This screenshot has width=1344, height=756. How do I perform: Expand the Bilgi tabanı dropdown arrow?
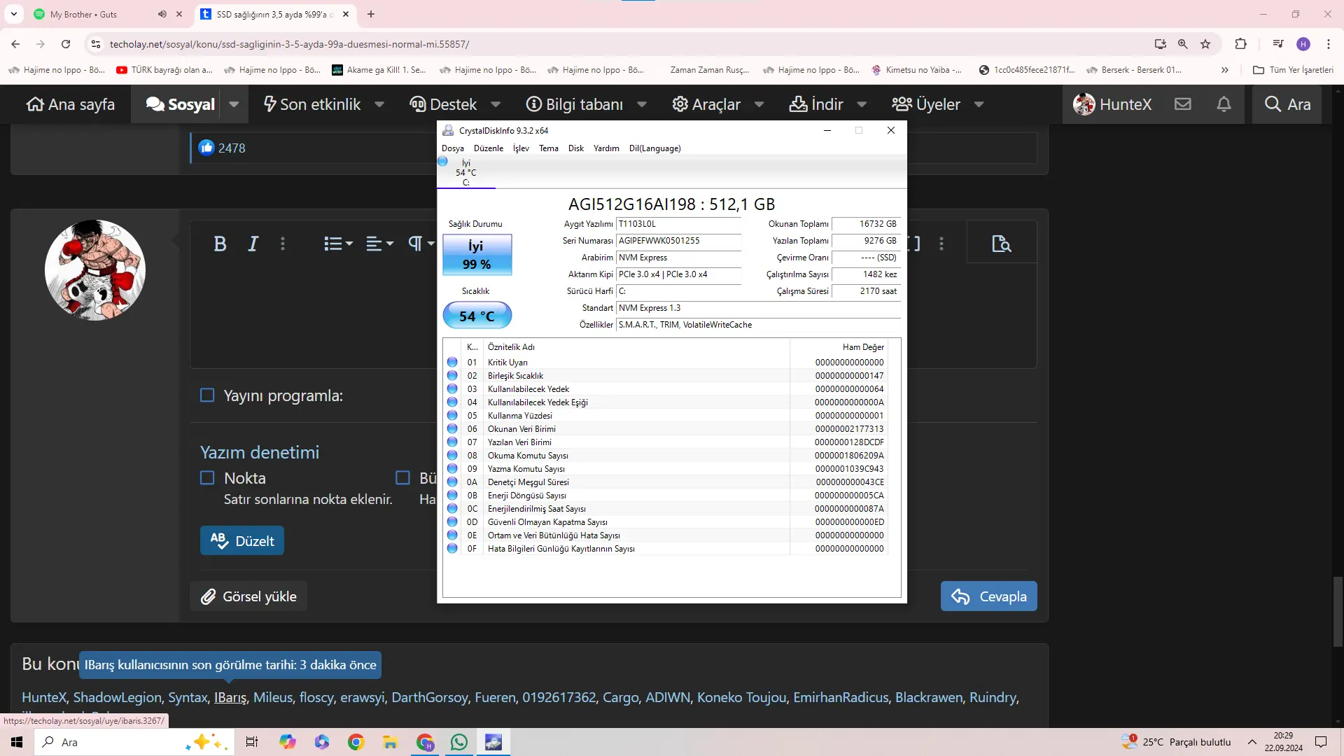tap(642, 104)
